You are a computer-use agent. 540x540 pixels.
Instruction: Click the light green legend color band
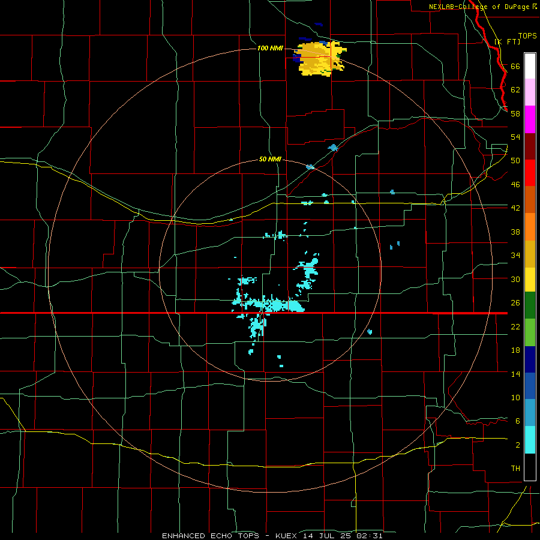point(530,332)
